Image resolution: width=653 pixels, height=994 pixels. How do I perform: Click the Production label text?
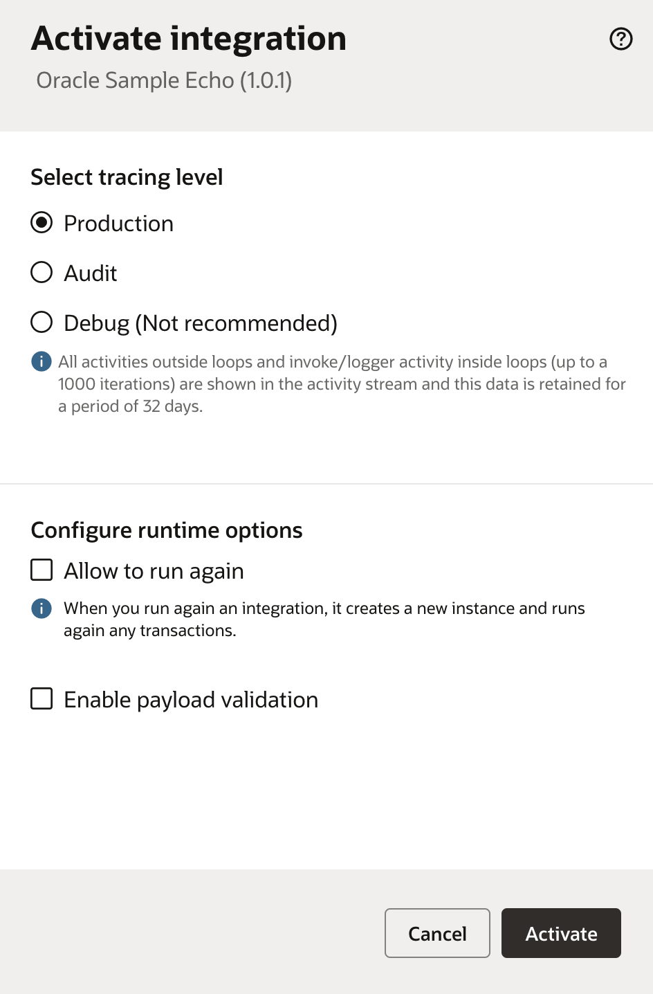coord(118,224)
